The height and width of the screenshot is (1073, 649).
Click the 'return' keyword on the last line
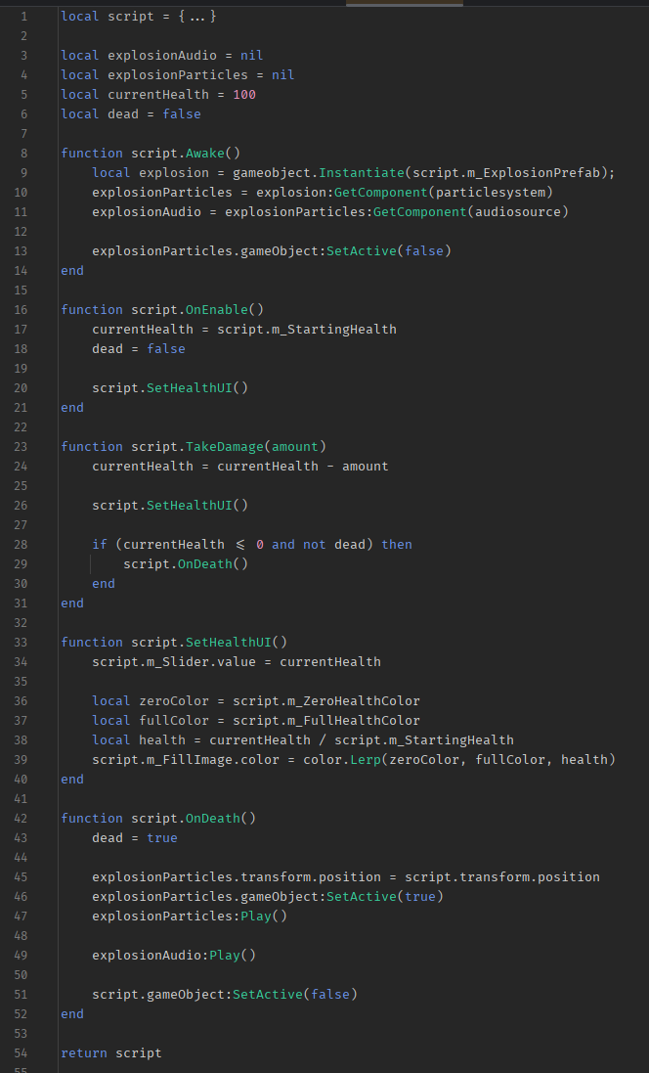[84, 1053]
